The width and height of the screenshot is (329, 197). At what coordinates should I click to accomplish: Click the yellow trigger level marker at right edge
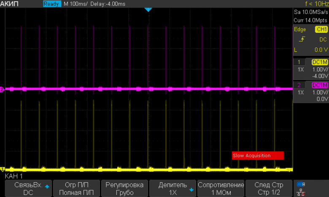click(x=290, y=170)
